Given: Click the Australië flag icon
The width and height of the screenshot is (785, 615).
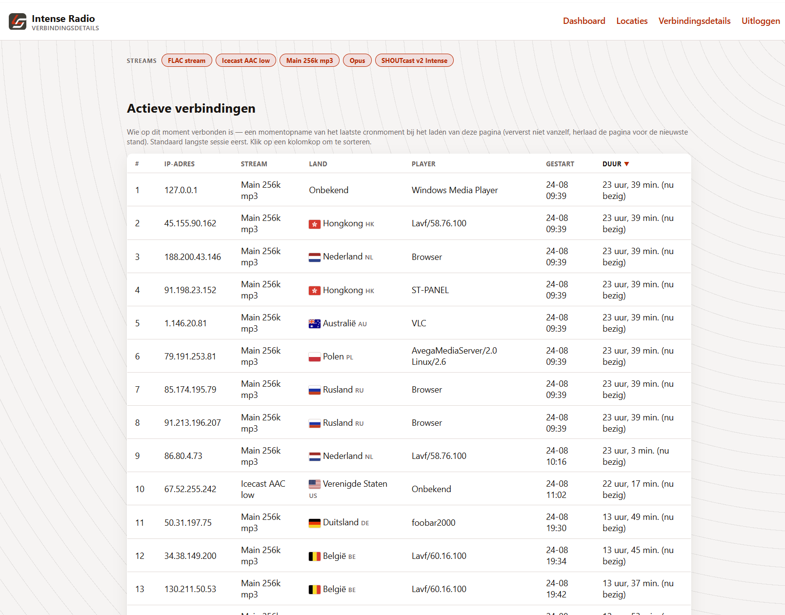Looking at the screenshot, I should (x=315, y=324).
